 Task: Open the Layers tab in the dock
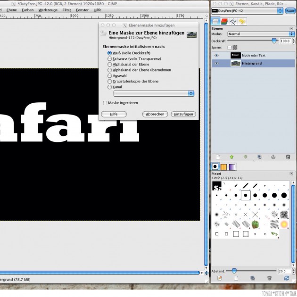coord(215,21)
